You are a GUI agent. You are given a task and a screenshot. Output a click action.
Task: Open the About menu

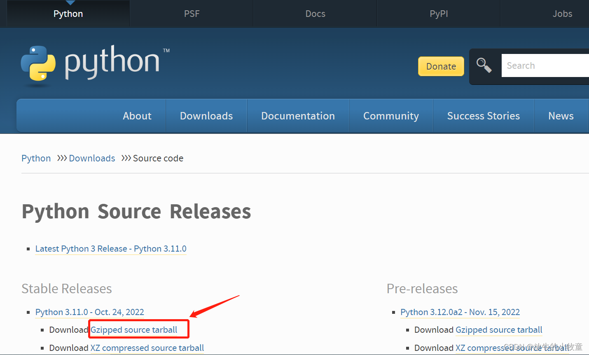tap(137, 116)
